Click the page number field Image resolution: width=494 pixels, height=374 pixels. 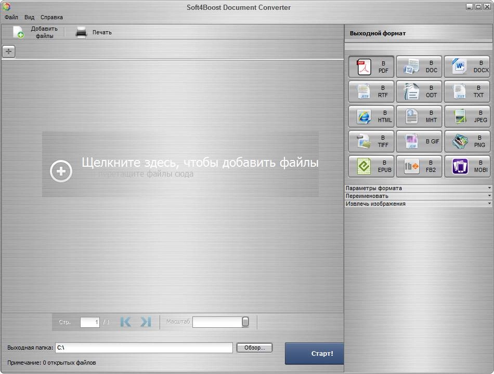(90, 322)
